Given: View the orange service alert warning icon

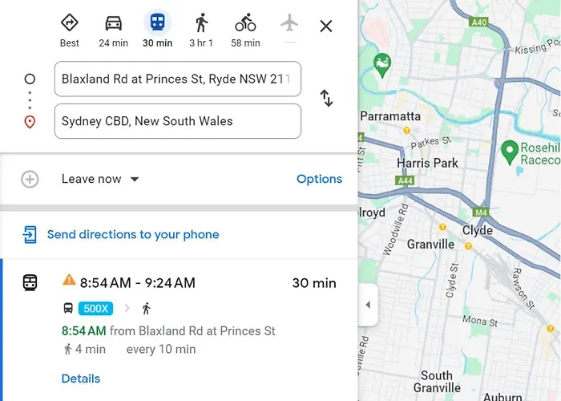Looking at the screenshot, I should [x=69, y=280].
